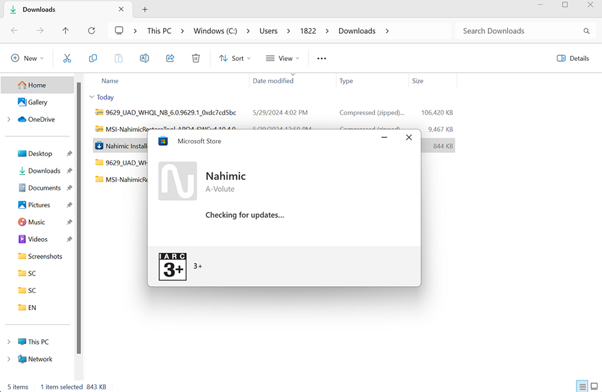
Task: Expand chevron after Downloads in address bar
Action: tap(387, 31)
